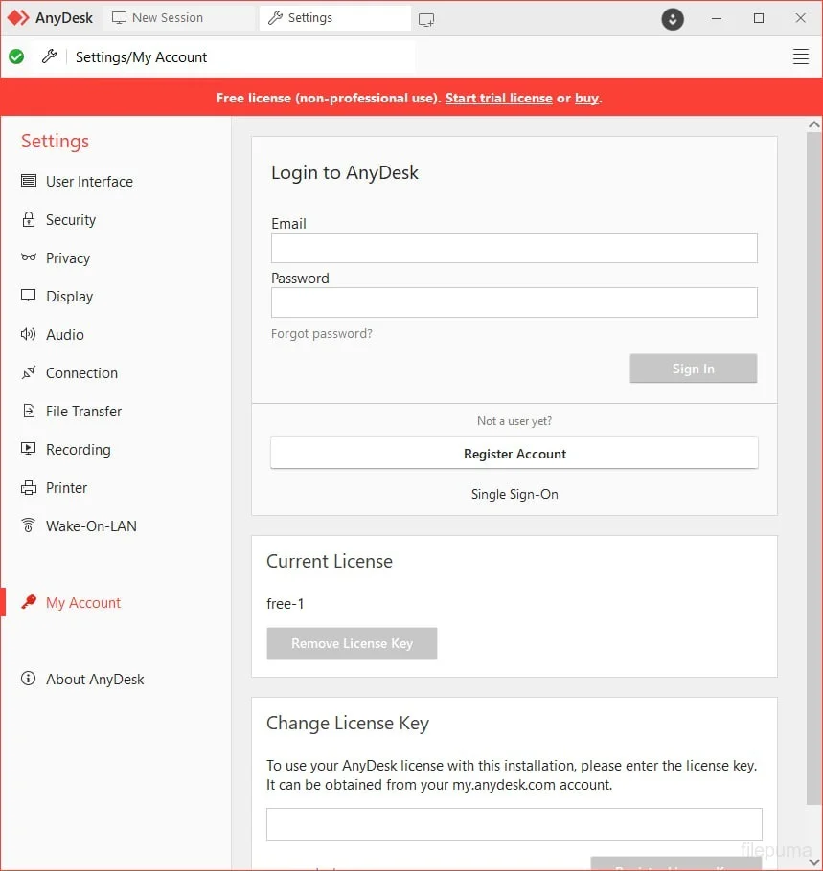The width and height of the screenshot is (823, 871).
Task: Focus the Password input field
Action: coord(514,302)
